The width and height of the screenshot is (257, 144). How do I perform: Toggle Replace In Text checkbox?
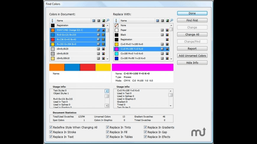pyautogui.click(x=51, y=137)
